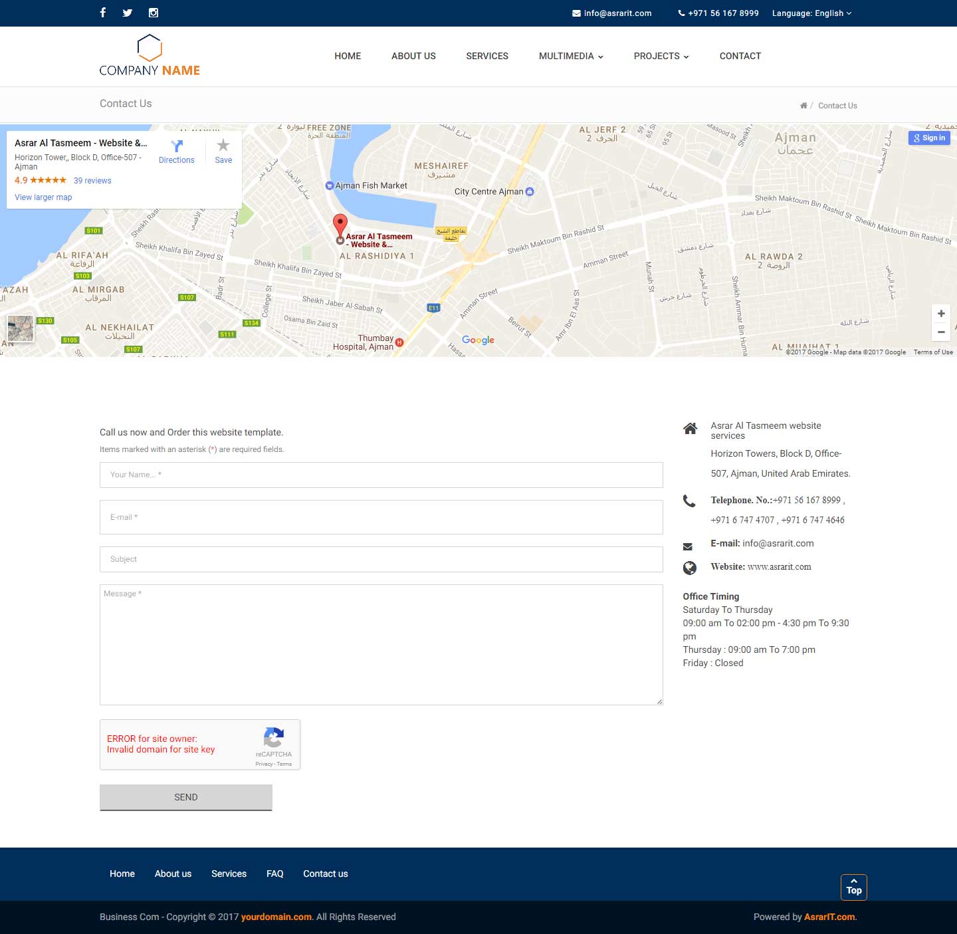Click the E-mail input field
Viewport: 957px width, 934px height.
[x=381, y=517]
